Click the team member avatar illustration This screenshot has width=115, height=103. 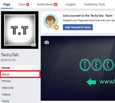[51, 21]
